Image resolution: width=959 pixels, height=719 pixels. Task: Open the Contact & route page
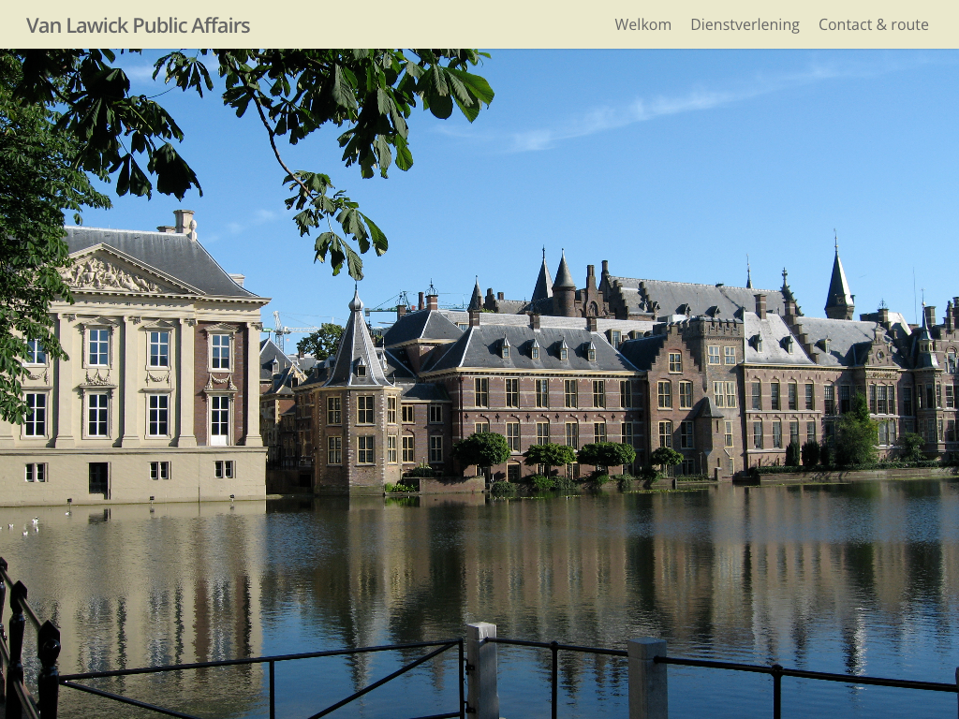point(873,25)
